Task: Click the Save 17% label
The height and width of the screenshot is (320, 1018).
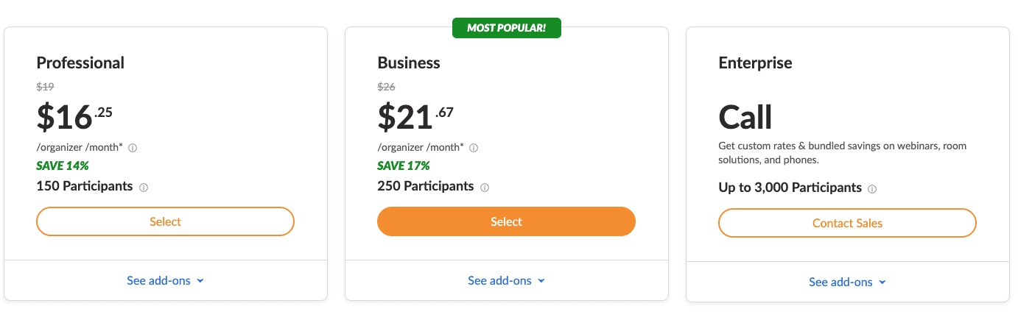Action: pyautogui.click(x=404, y=166)
